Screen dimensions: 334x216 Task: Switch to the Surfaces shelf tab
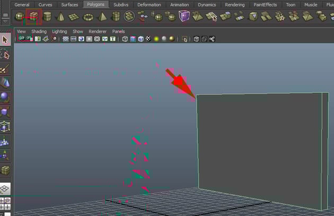tap(69, 5)
